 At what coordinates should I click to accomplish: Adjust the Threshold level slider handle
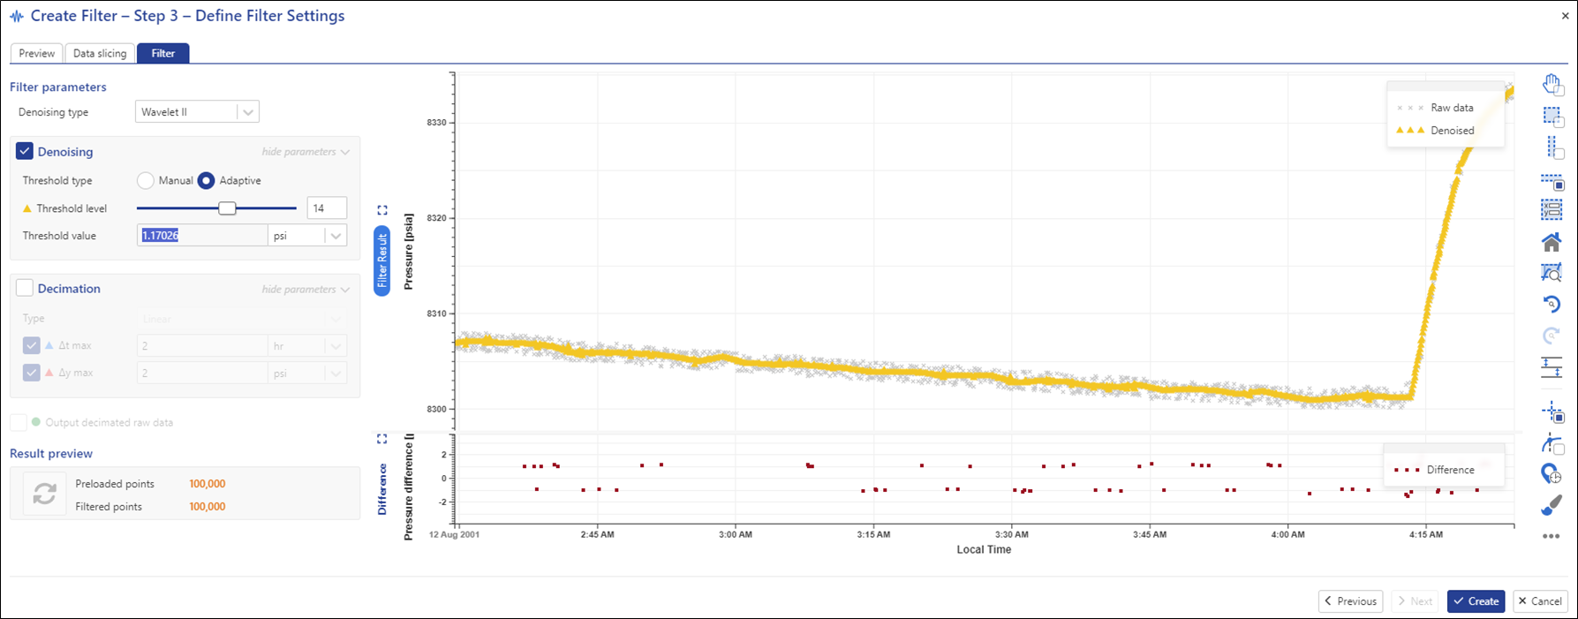(x=227, y=208)
